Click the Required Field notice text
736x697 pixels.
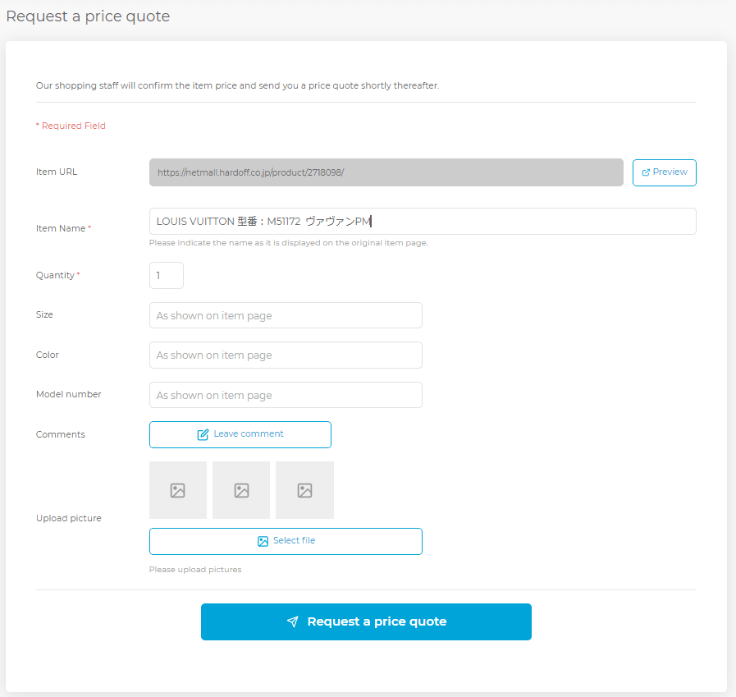[x=71, y=126]
